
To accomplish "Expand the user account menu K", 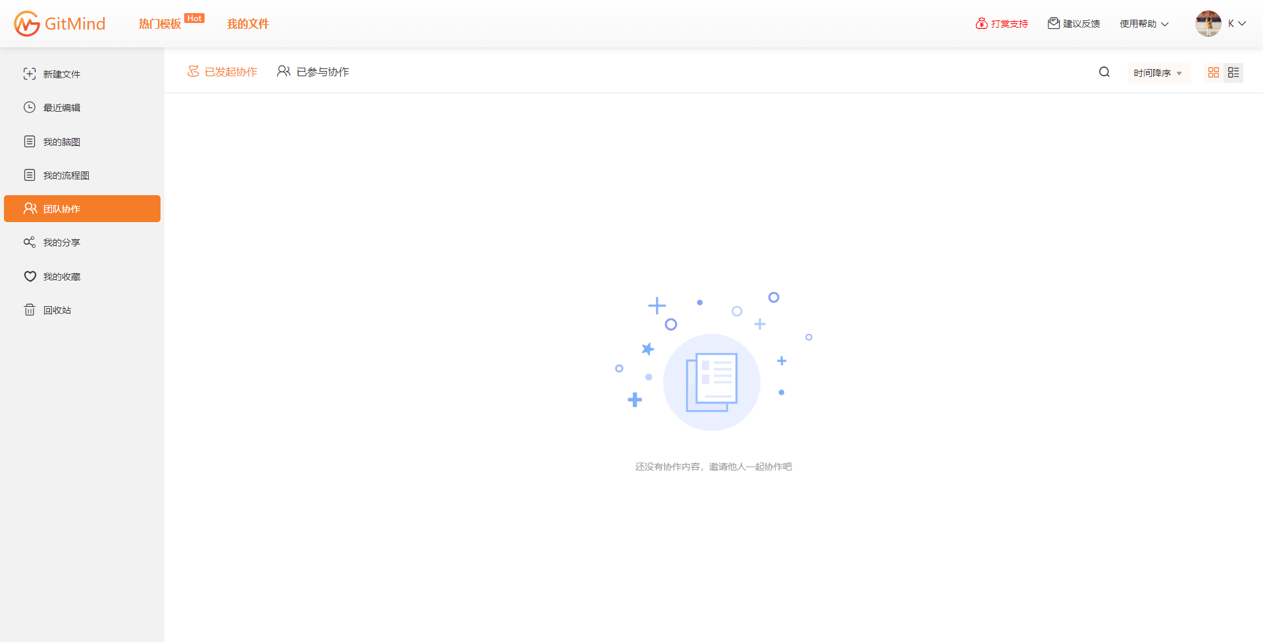I will point(1237,24).
